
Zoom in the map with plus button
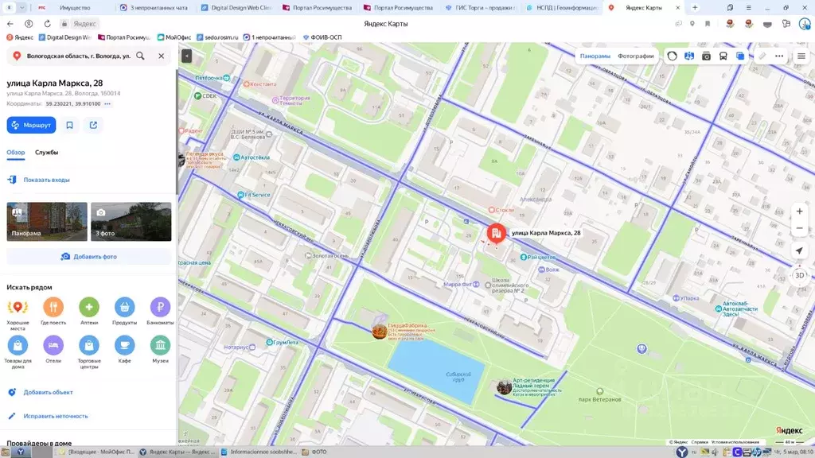pyautogui.click(x=799, y=212)
